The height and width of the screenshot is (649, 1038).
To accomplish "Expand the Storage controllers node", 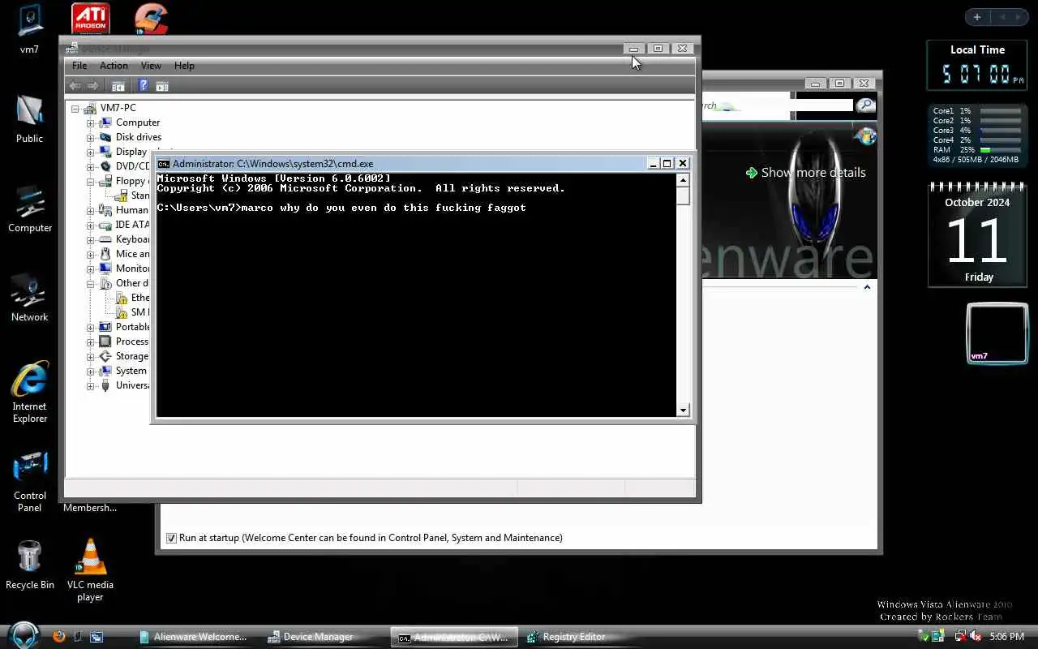I will (91, 356).
